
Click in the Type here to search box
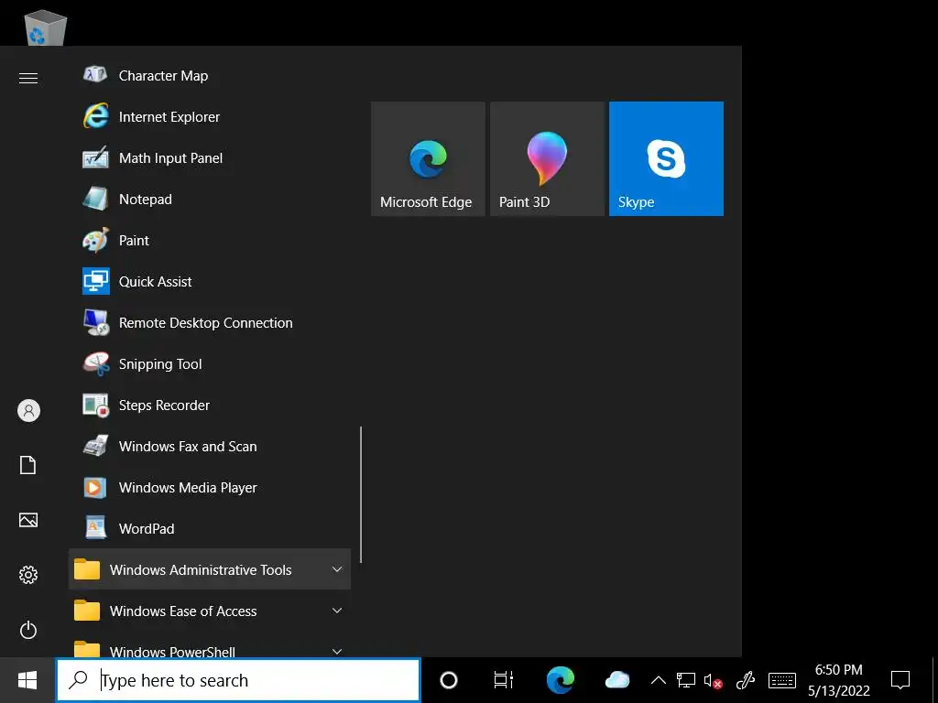[x=239, y=680]
